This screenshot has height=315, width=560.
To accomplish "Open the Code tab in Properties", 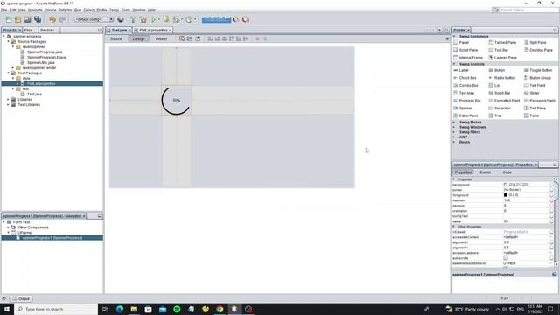I will pyautogui.click(x=507, y=172).
